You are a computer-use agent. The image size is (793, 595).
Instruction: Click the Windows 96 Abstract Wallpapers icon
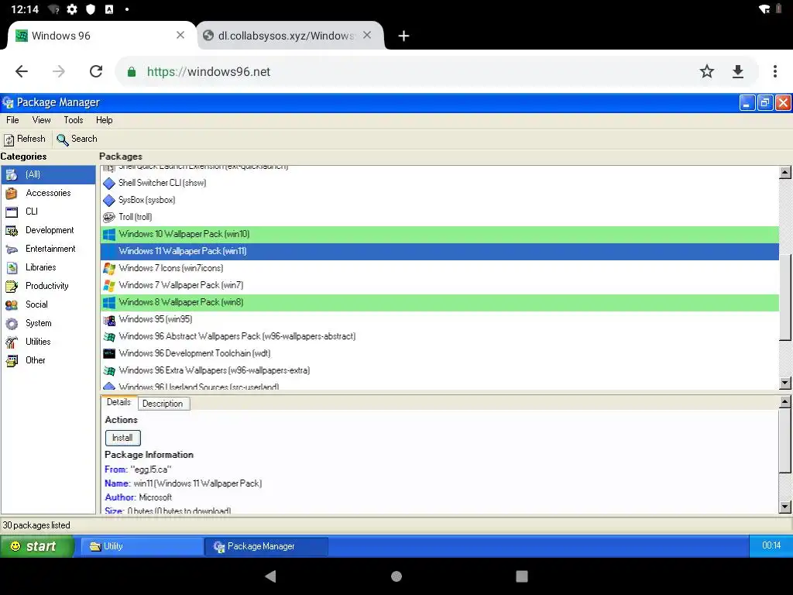tap(108, 336)
